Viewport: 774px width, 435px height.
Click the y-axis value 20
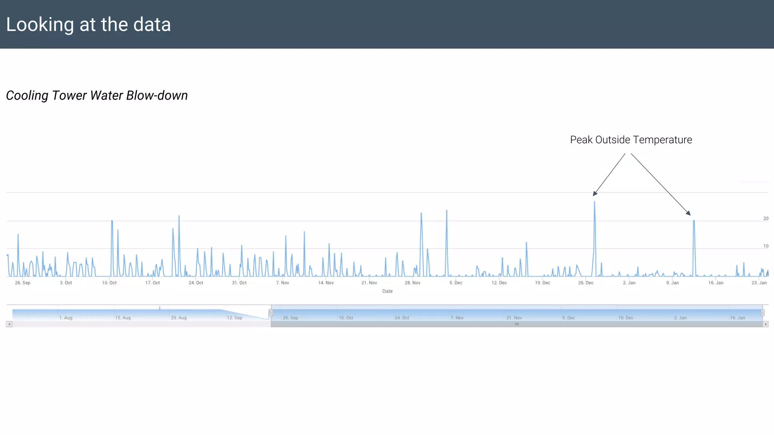(x=766, y=218)
